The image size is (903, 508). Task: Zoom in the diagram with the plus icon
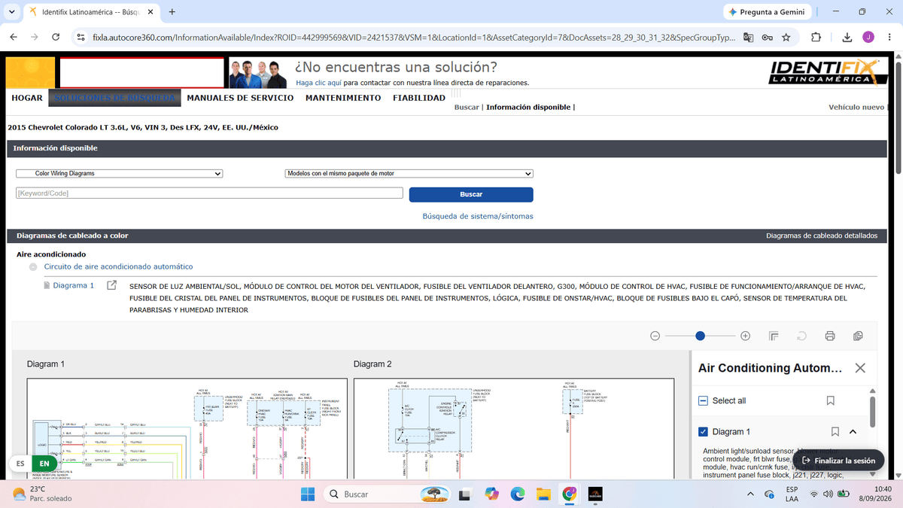coord(745,336)
